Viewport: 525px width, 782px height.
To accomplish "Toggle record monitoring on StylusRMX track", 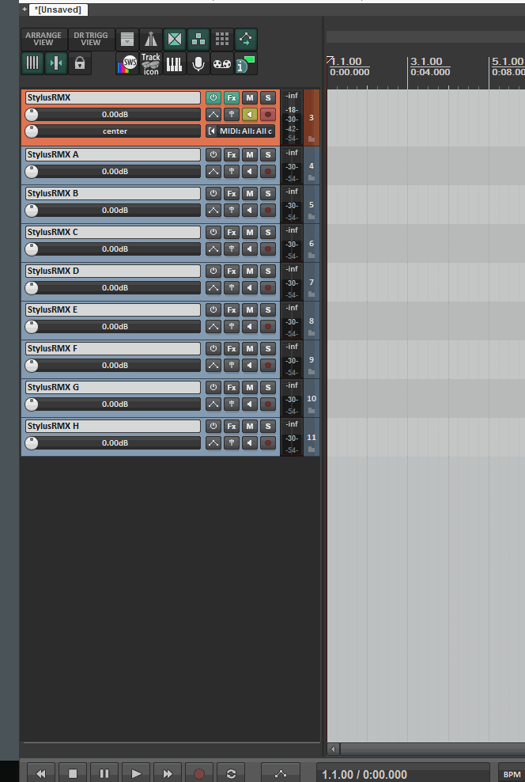I will click(x=250, y=115).
